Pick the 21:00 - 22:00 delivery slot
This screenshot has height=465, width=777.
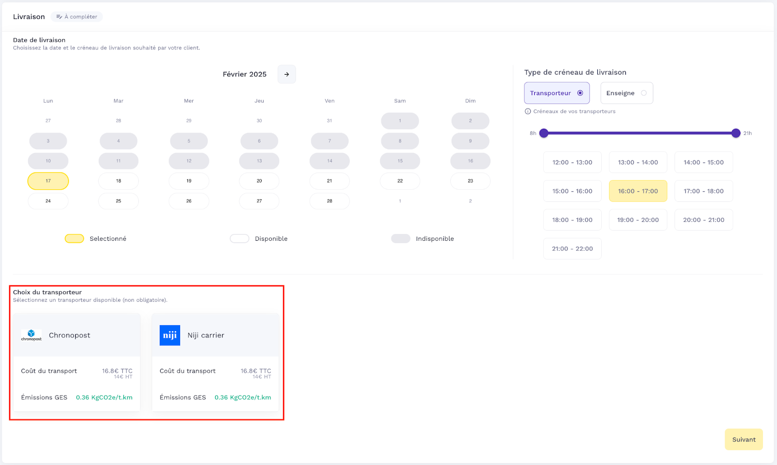572,249
